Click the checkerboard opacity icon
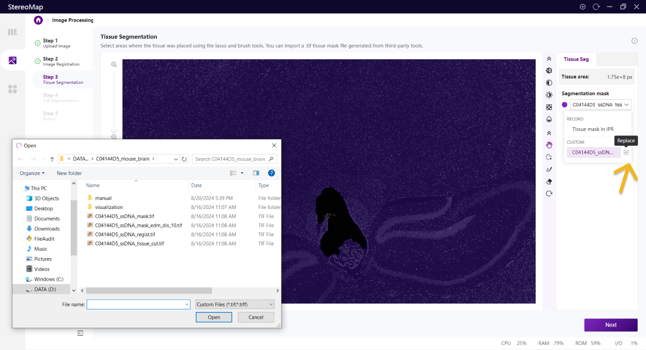 (x=549, y=107)
